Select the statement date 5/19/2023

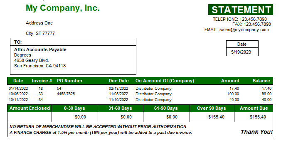click(241, 52)
